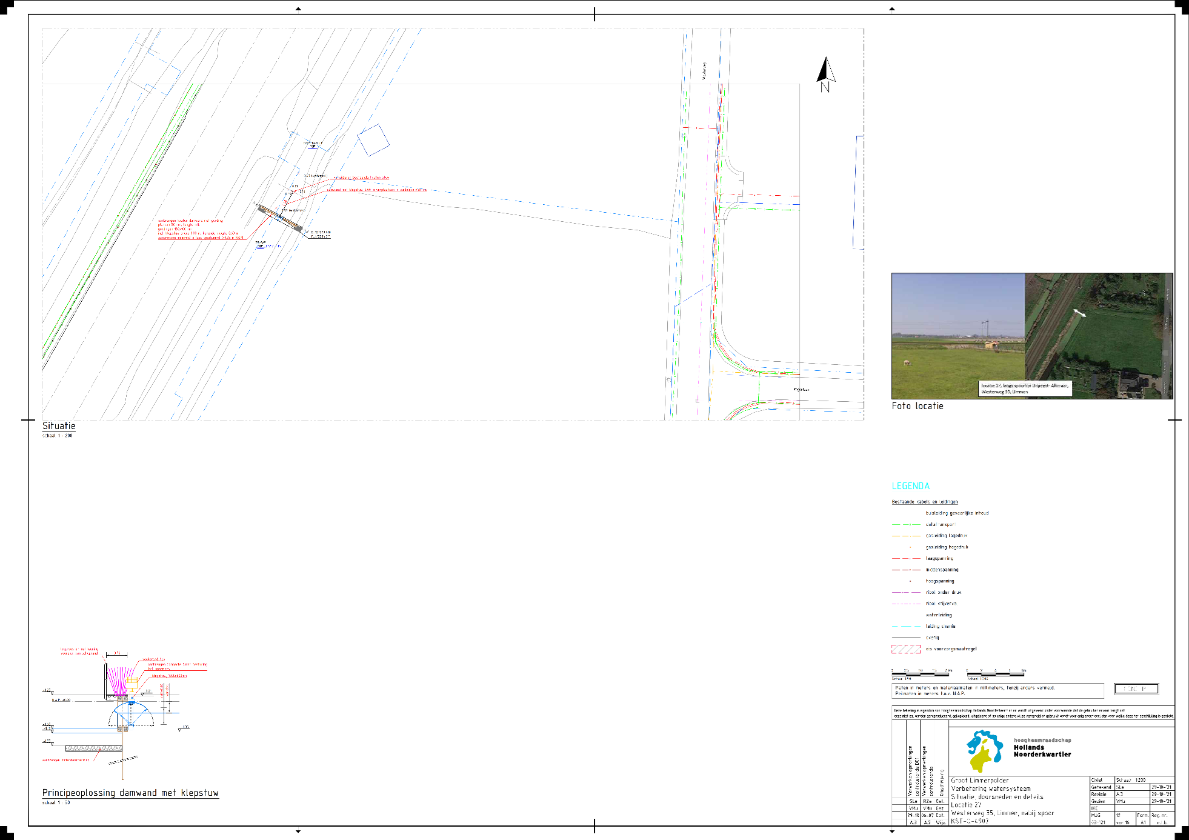Click 'leiding chemie' legend entry
The height and width of the screenshot is (840, 1189).
coord(940,626)
